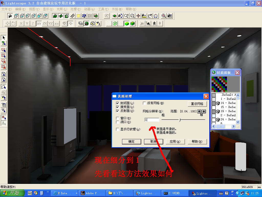This screenshot has width=262, height=197.
Task: Click the checkered material preview thumbnail
Action: [x=219, y=84]
